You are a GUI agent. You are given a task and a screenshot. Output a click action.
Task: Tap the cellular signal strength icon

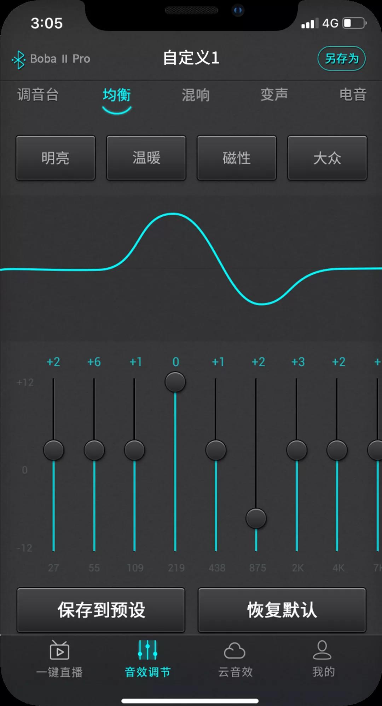[310, 23]
